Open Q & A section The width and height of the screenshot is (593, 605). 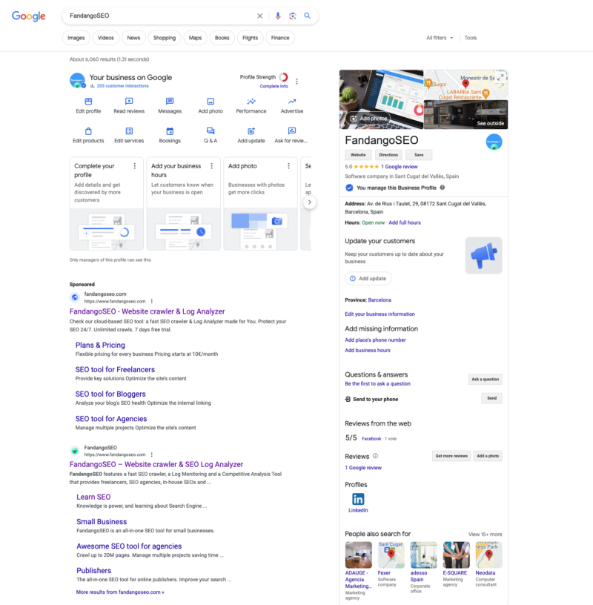point(211,135)
